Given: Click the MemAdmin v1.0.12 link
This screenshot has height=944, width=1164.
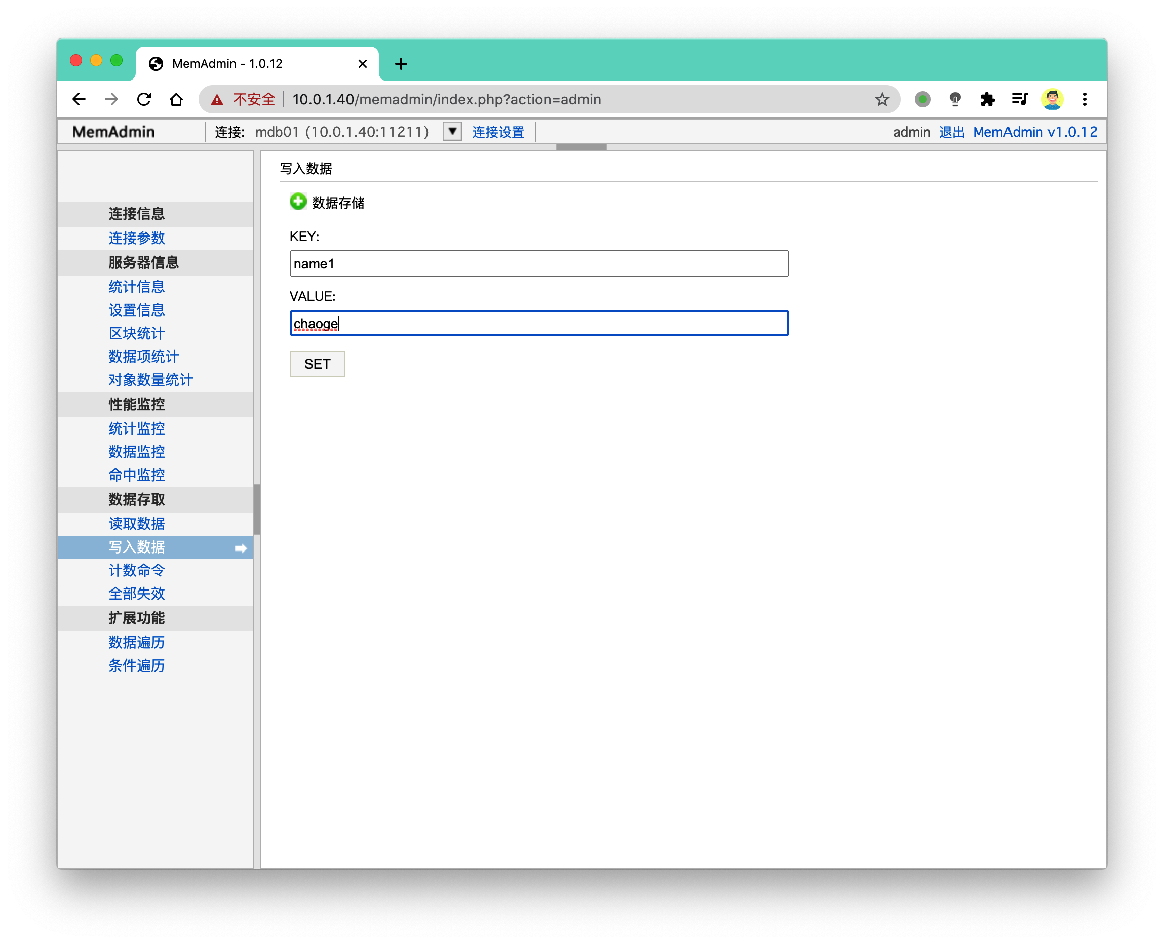Looking at the screenshot, I should [1034, 132].
